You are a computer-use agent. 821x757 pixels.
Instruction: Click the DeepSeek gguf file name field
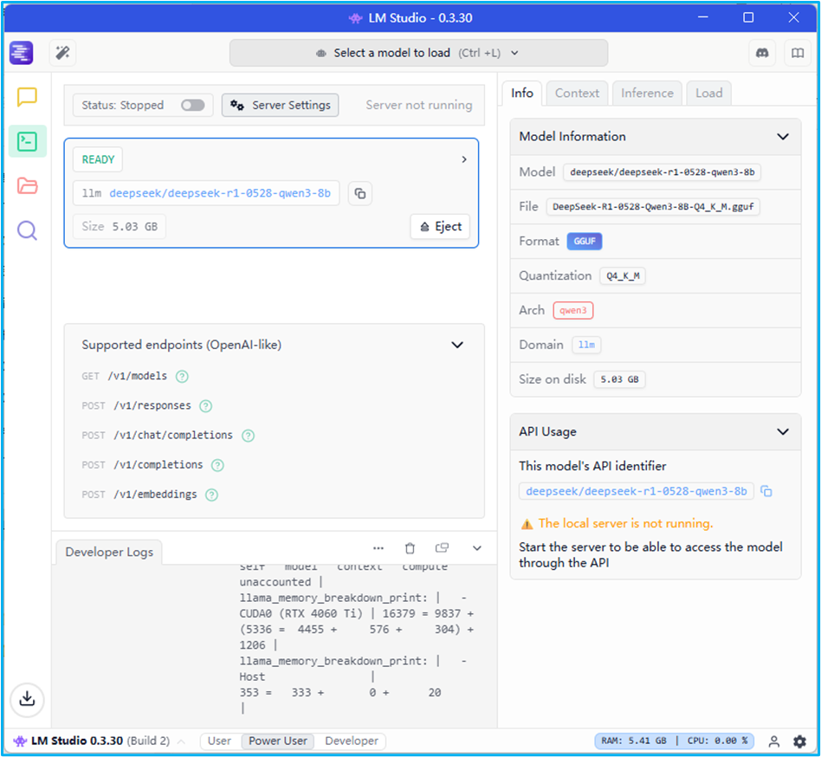coord(653,207)
